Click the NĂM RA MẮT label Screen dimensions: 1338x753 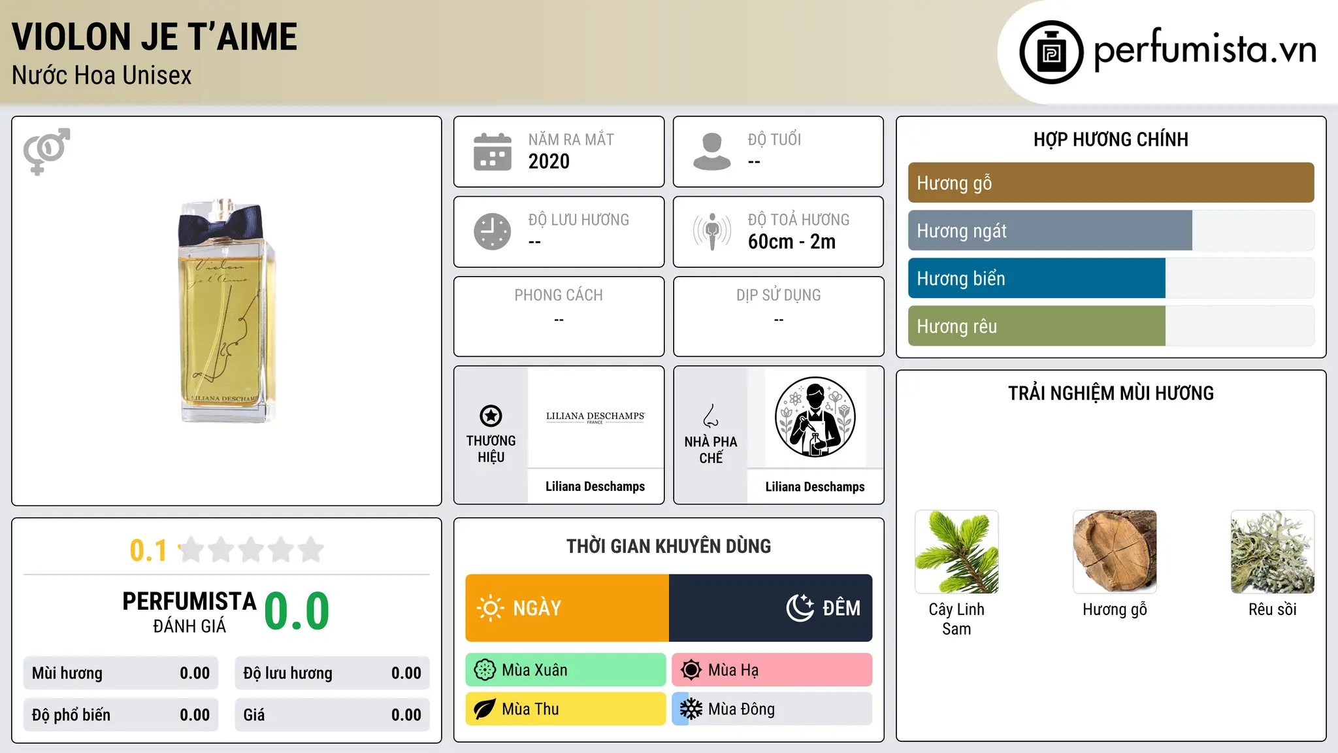(x=571, y=140)
